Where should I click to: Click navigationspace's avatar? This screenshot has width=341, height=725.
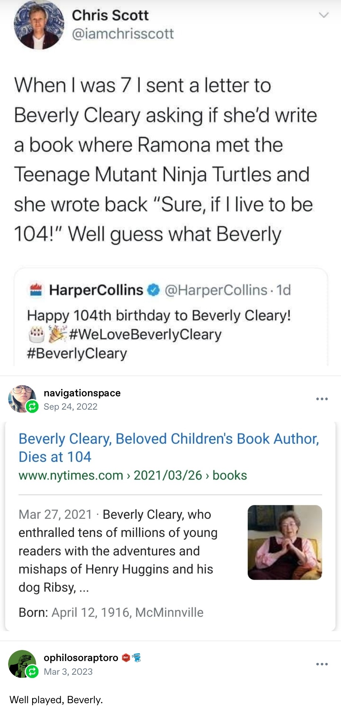pyautogui.click(x=21, y=398)
